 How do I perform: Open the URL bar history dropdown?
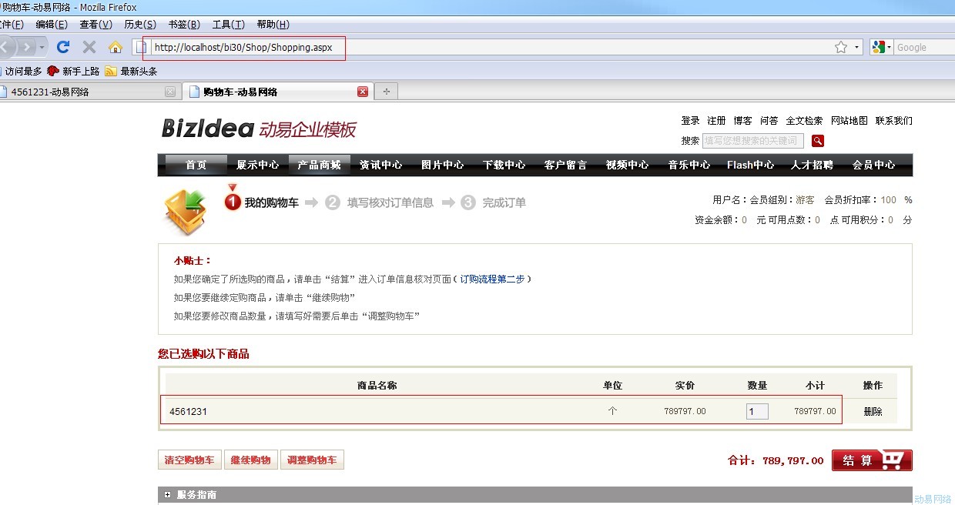[857, 48]
